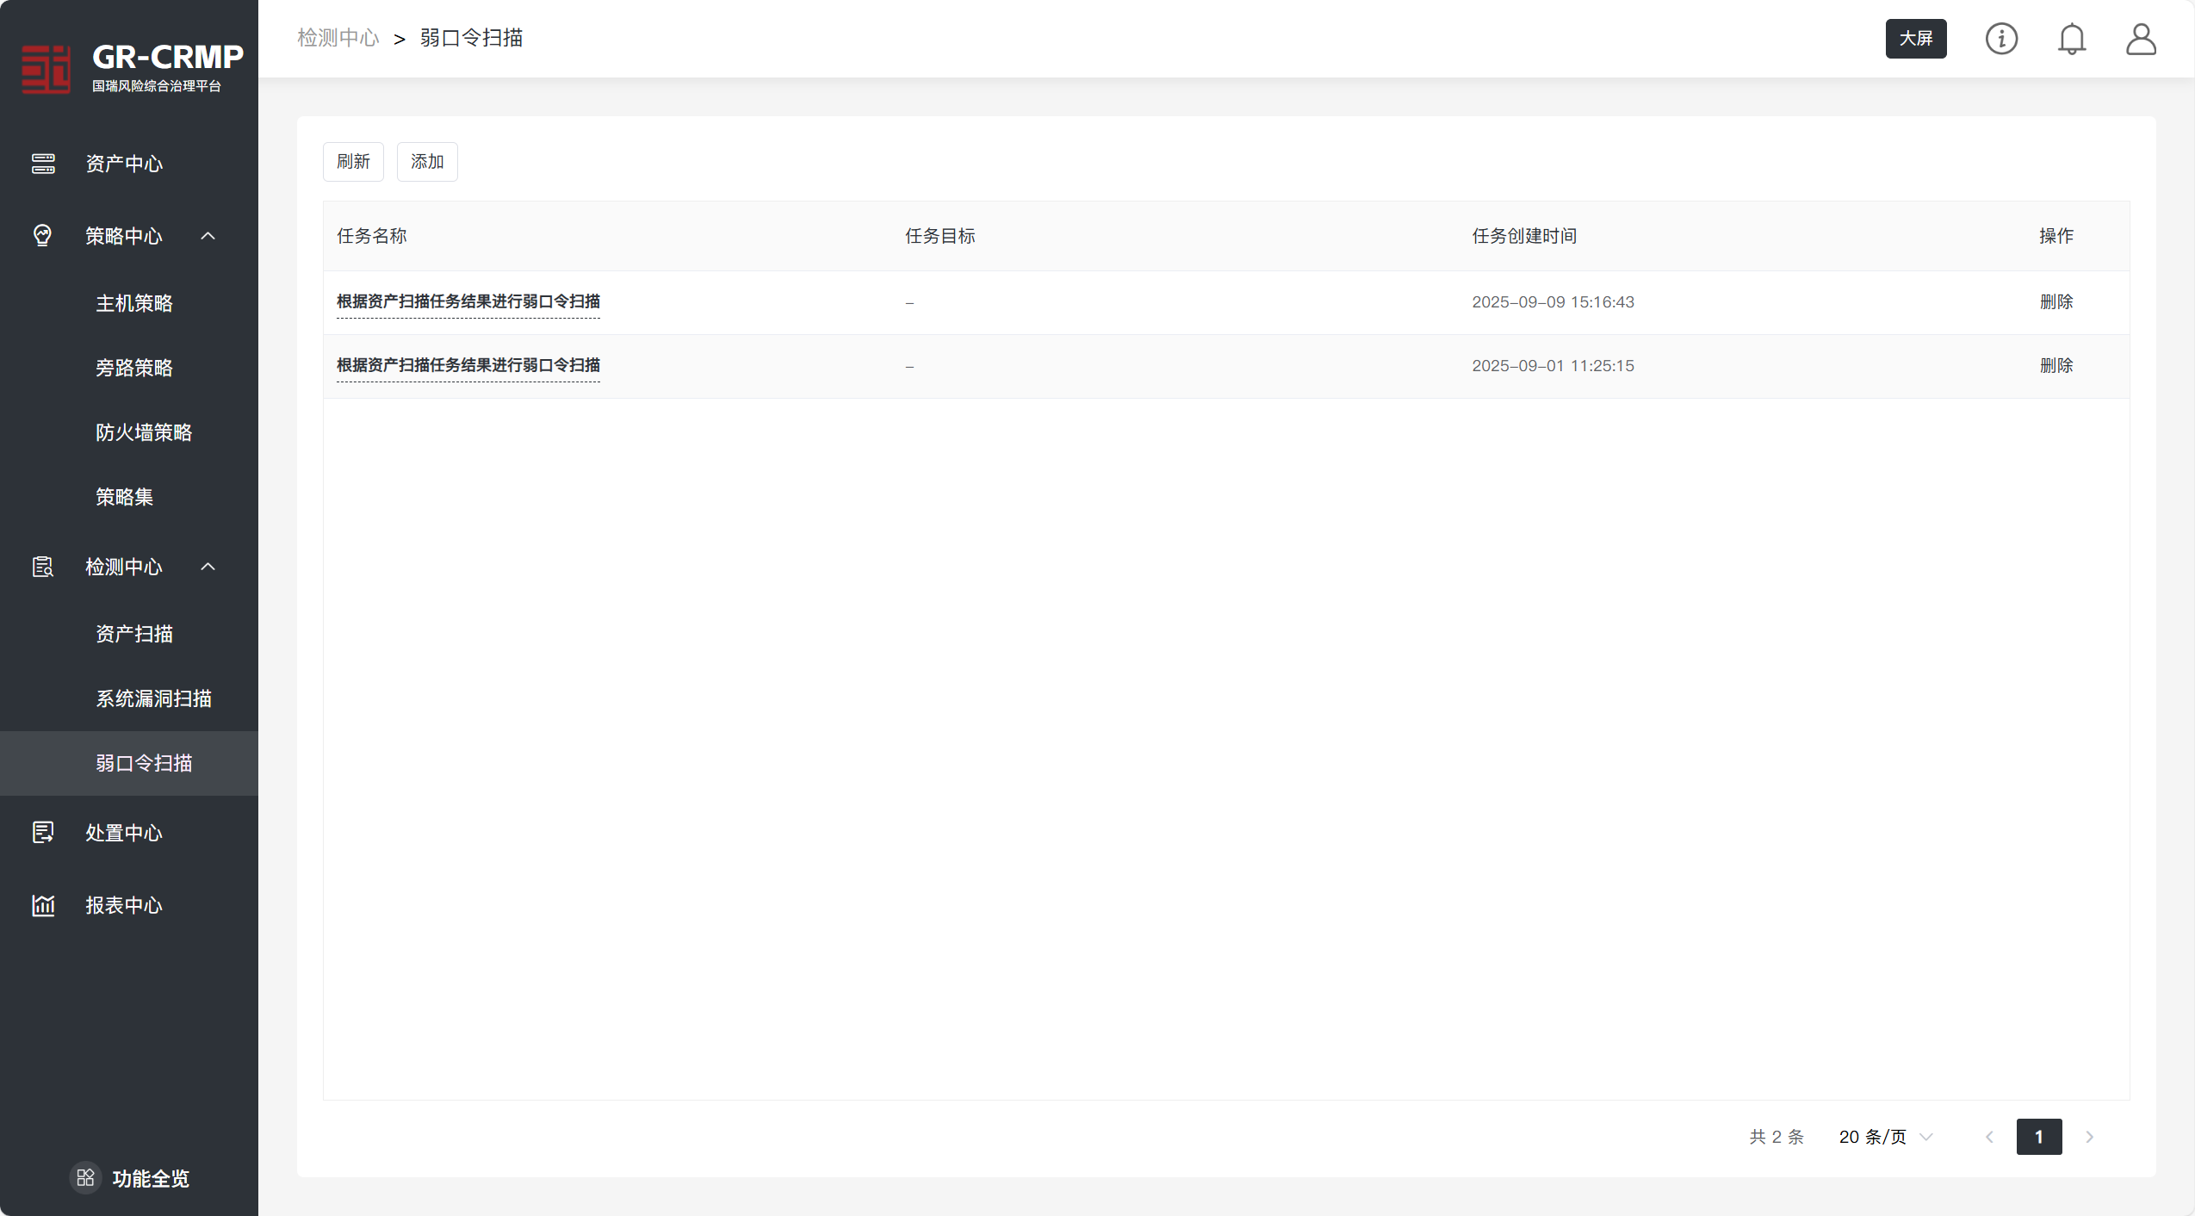Open task name link created 2025-09-01
This screenshot has height=1216, width=2195.
(468, 365)
